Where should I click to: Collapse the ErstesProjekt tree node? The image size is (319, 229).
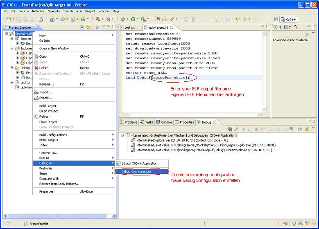click(7, 34)
